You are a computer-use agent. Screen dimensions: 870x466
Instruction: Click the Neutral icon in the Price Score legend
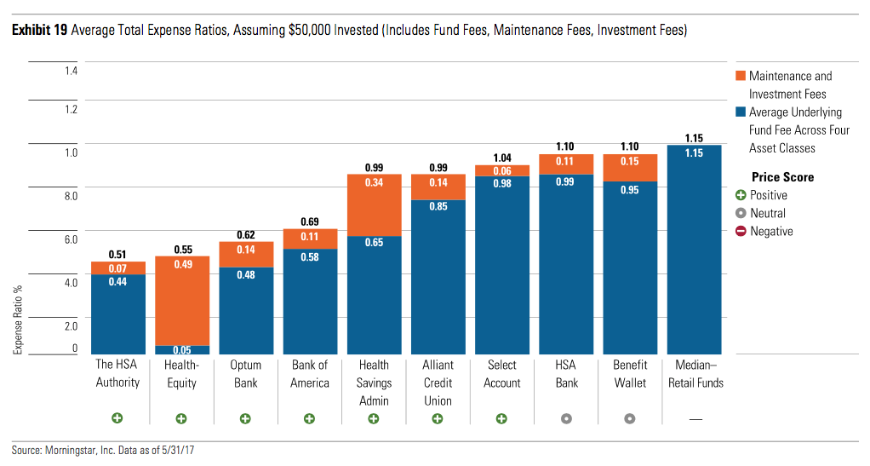(x=741, y=213)
